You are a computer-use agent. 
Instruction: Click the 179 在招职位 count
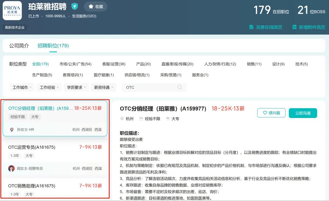(x=271, y=10)
